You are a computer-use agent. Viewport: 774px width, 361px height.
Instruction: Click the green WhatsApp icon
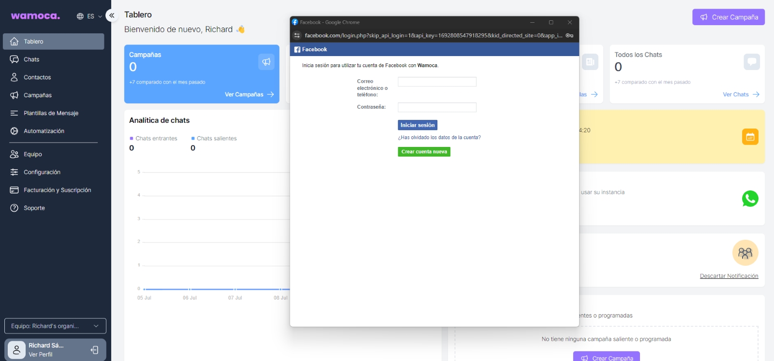coord(750,199)
